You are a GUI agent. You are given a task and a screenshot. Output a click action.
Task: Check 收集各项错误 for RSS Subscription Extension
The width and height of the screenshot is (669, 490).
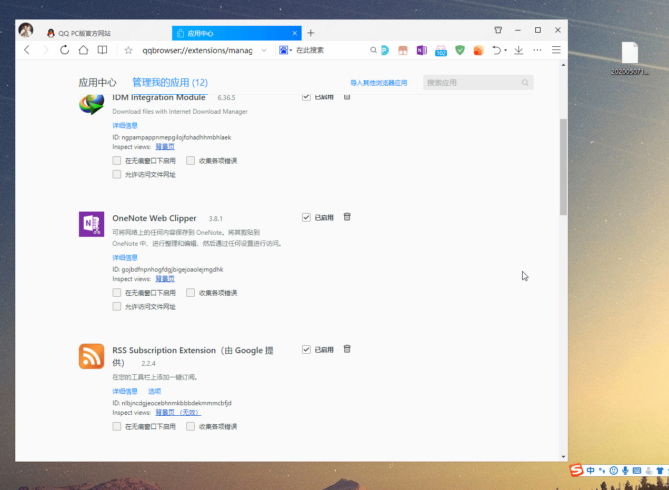pos(190,426)
